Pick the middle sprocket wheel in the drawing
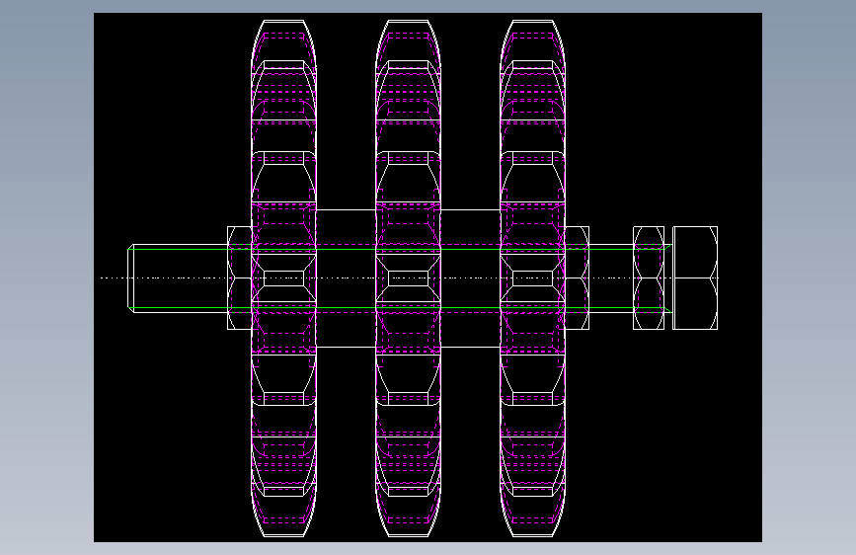Image resolution: width=856 pixels, height=555 pixels. pyautogui.click(x=408, y=278)
